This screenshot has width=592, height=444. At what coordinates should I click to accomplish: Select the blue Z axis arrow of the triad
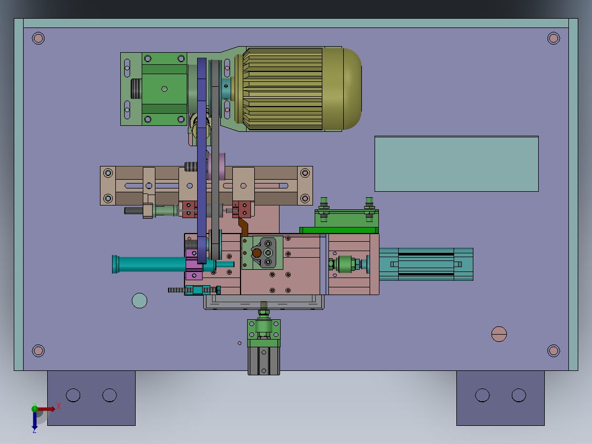pyautogui.click(x=35, y=420)
